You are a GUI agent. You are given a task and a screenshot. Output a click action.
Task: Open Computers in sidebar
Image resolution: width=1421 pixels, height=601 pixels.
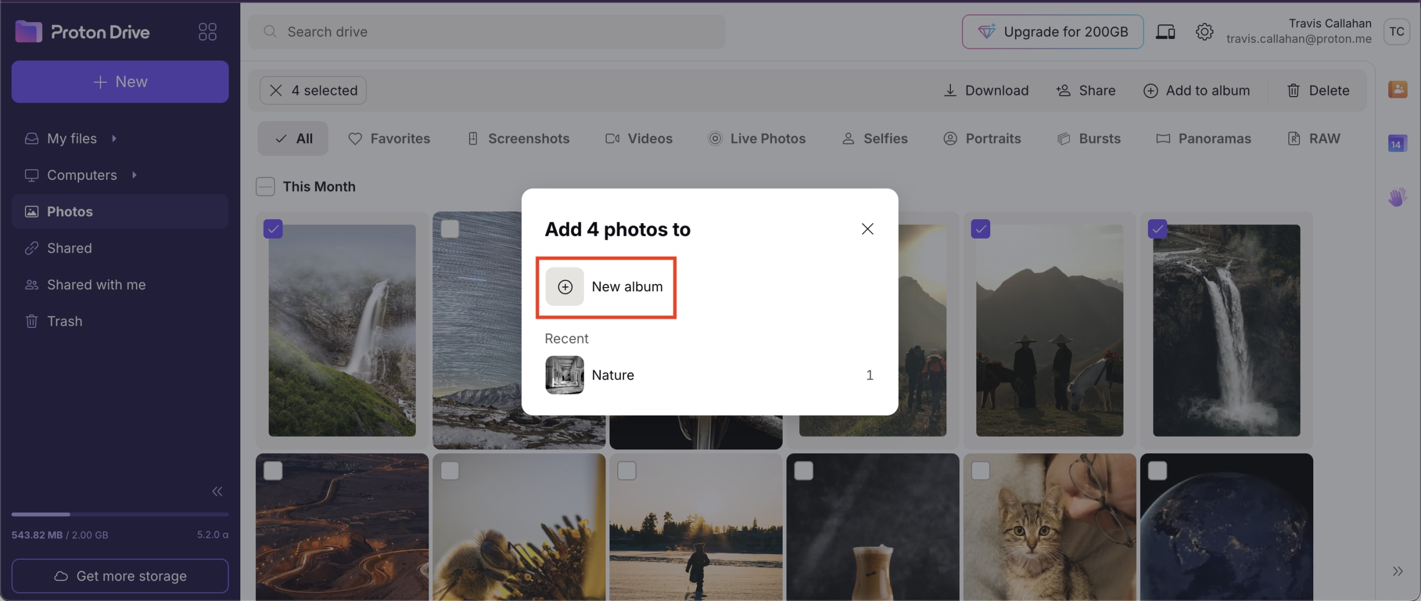[x=82, y=175]
